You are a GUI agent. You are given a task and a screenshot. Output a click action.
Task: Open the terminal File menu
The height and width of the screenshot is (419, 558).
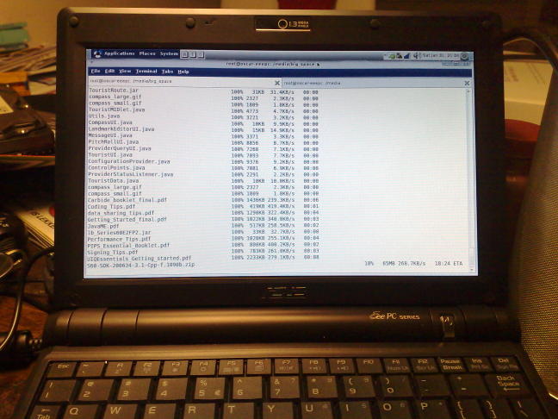[96, 71]
